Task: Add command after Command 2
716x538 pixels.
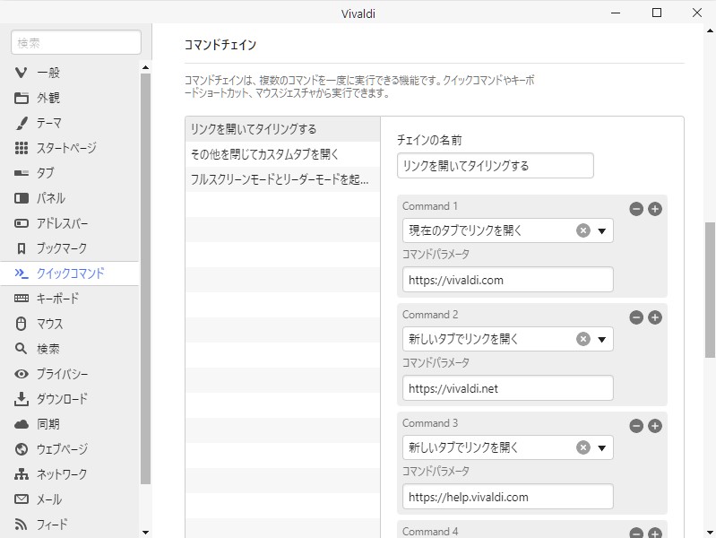Action: point(655,317)
